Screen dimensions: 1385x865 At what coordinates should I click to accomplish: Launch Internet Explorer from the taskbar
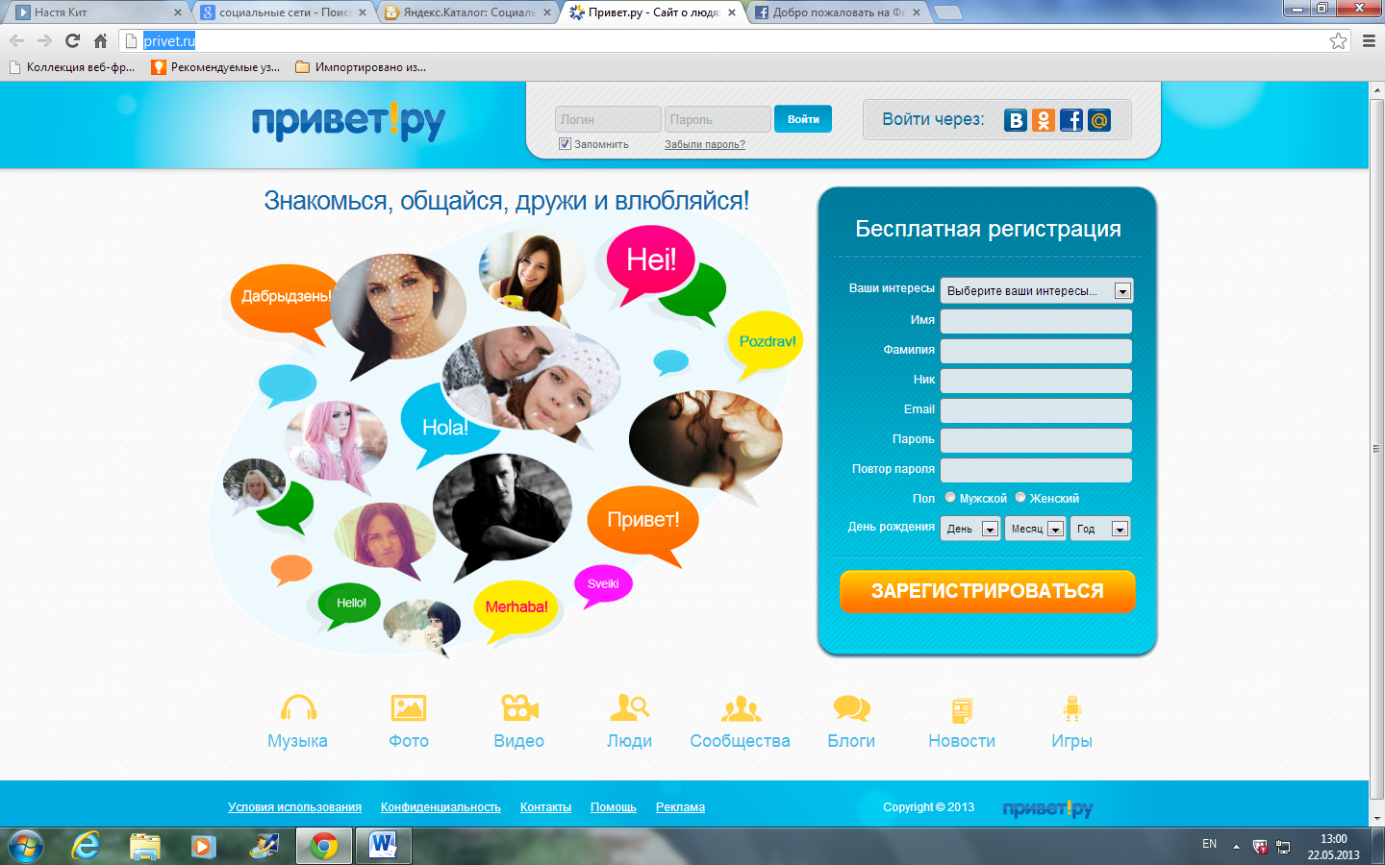coord(87,846)
